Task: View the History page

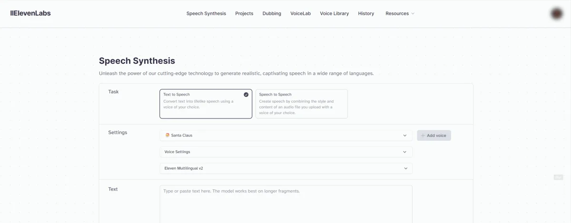Action: [x=366, y=14]
